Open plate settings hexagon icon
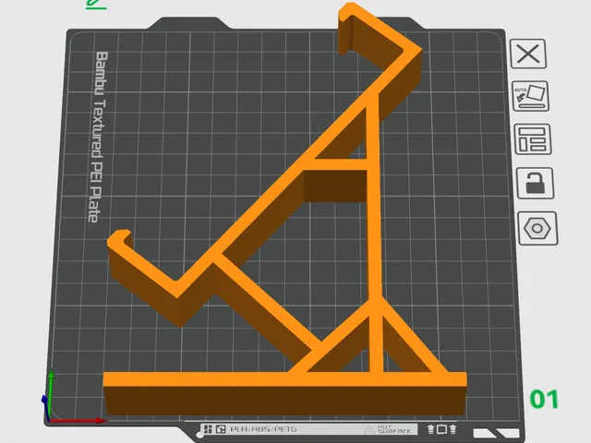Screen dimensions: 591x443 point(537,229)
